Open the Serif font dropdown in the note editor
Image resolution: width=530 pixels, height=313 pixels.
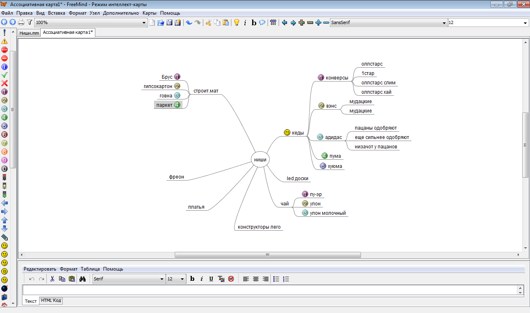click(162, 279)
